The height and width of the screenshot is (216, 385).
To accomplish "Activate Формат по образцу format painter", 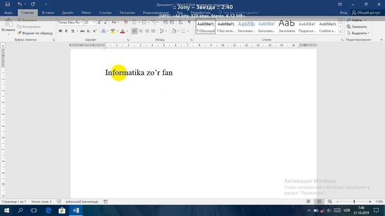I will 35,33.
